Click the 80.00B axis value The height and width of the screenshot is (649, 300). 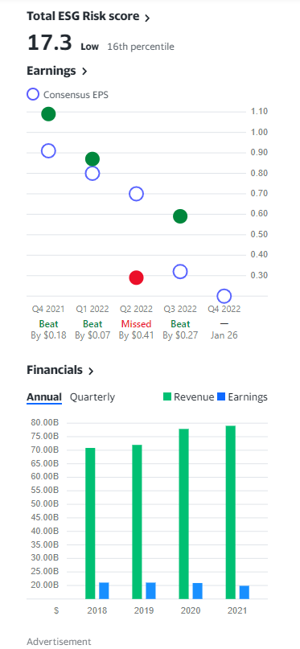(45, 423)
